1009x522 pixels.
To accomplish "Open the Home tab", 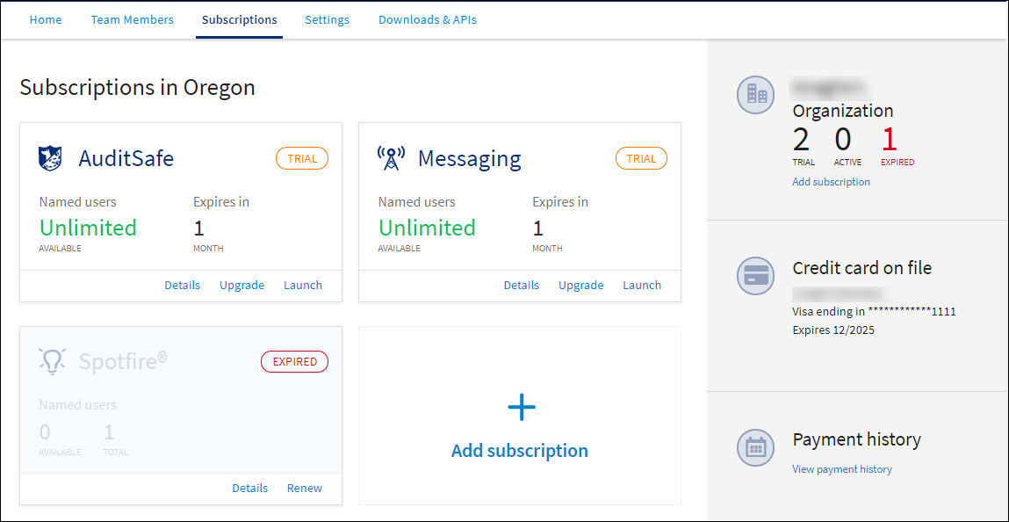I will click(46, 19).
